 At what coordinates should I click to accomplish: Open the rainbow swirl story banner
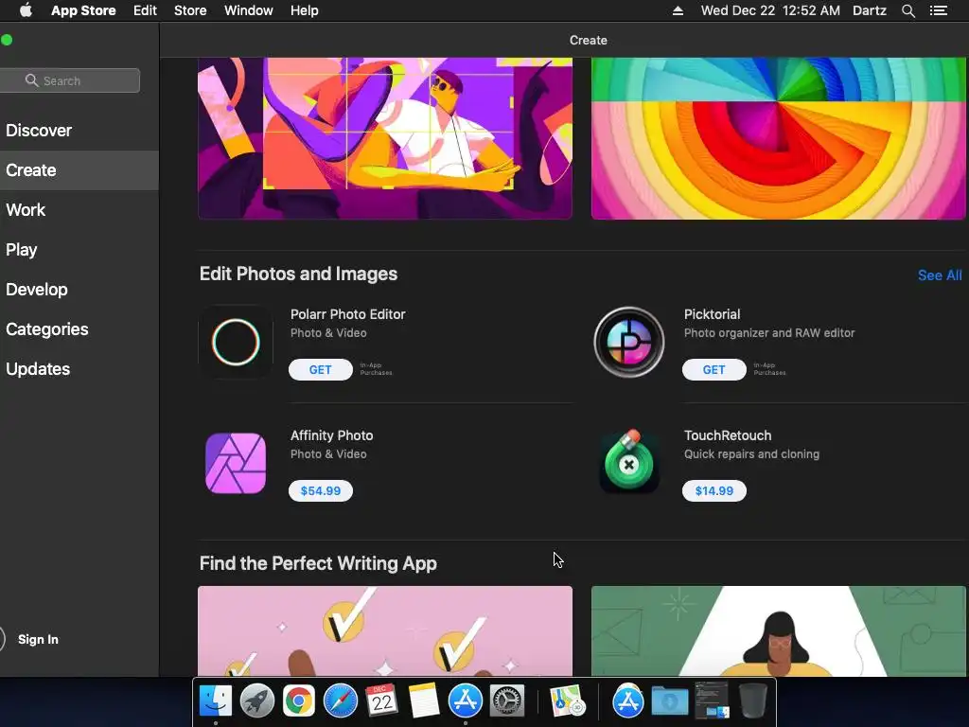[779, 138]
